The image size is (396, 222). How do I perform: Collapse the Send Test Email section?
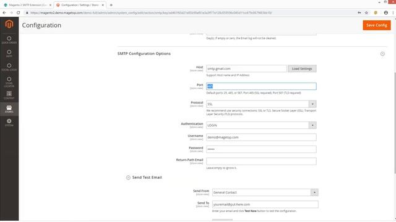click(128, 178)
